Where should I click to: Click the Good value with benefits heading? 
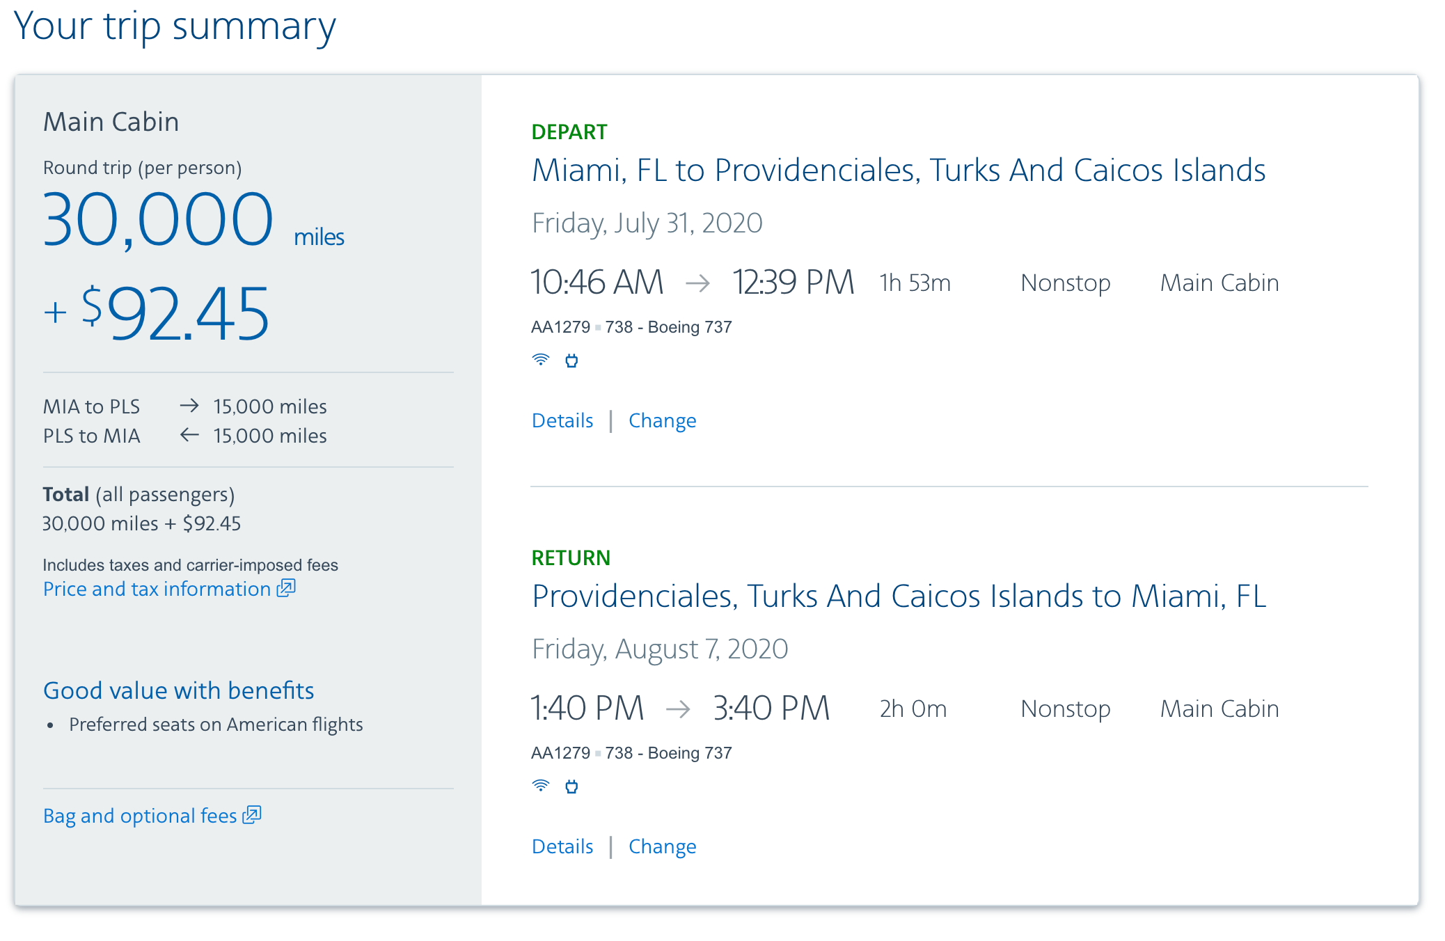(x=178, y=690)
